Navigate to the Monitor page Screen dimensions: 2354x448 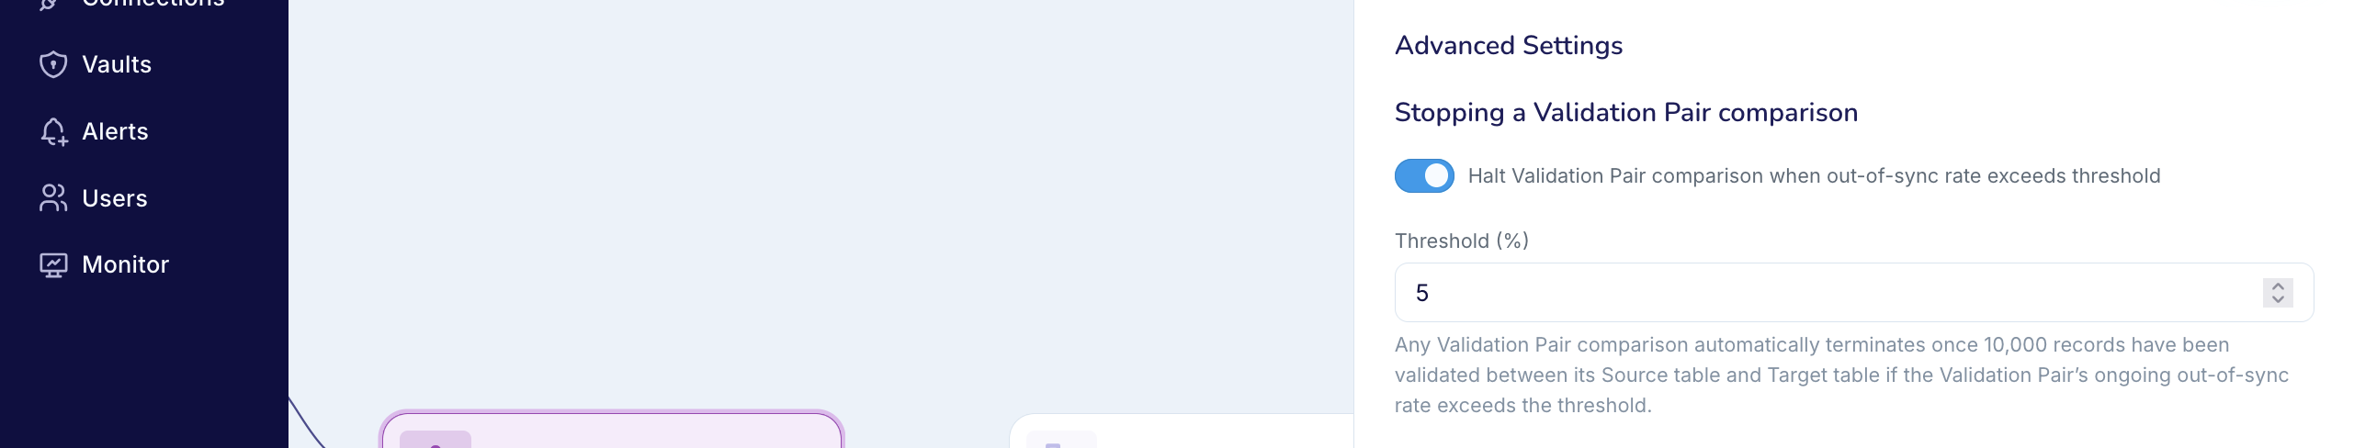tap(125, 265)
